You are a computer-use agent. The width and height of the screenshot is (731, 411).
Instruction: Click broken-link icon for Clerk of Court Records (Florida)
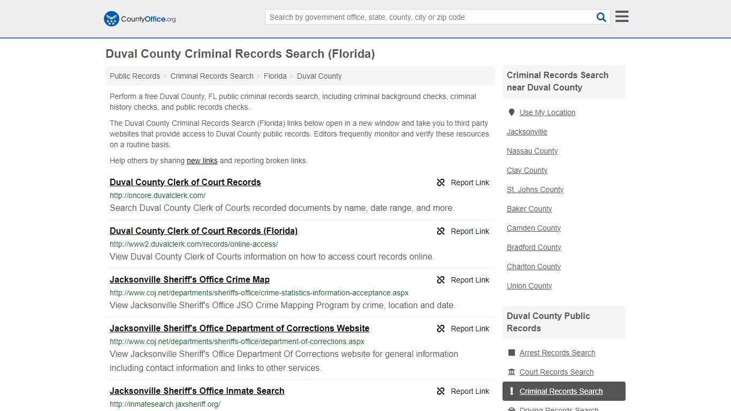(441, 231)
